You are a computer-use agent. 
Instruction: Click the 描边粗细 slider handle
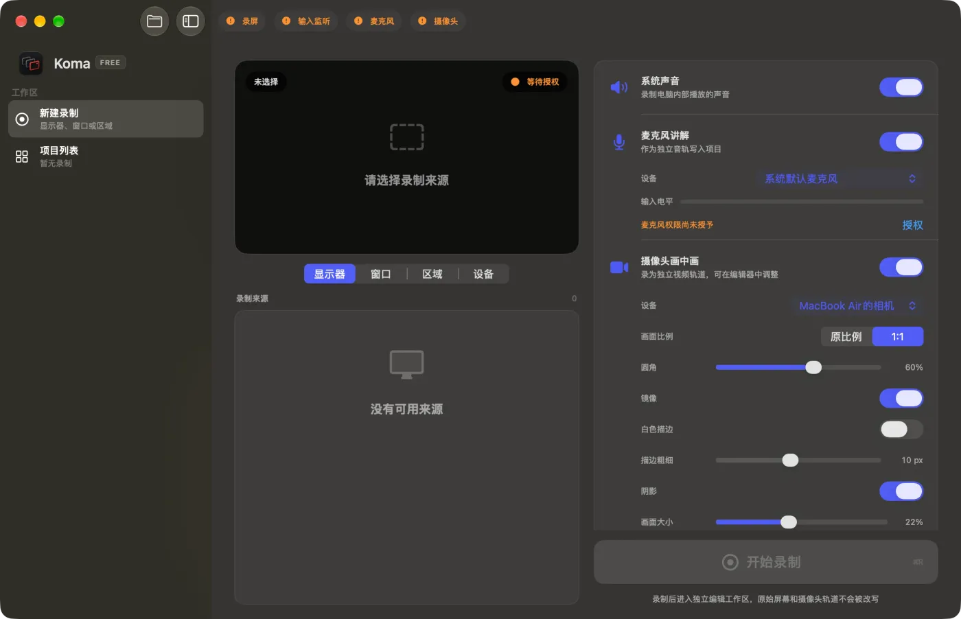tap(791, 460)
